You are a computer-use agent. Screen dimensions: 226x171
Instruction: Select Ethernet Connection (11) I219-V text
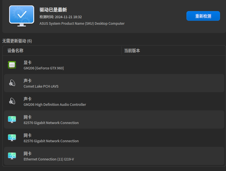49,159
